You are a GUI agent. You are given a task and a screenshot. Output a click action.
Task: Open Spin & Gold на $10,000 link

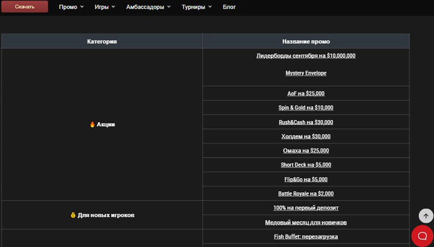click(305, 108)
